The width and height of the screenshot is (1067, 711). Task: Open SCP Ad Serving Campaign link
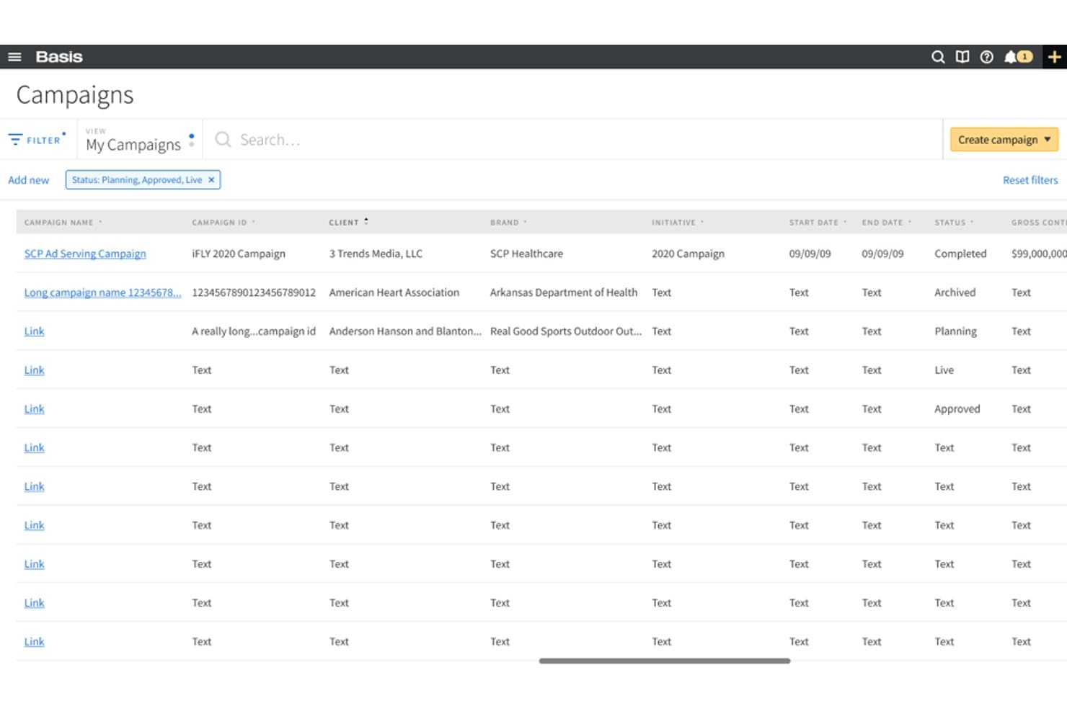[85, 254]
